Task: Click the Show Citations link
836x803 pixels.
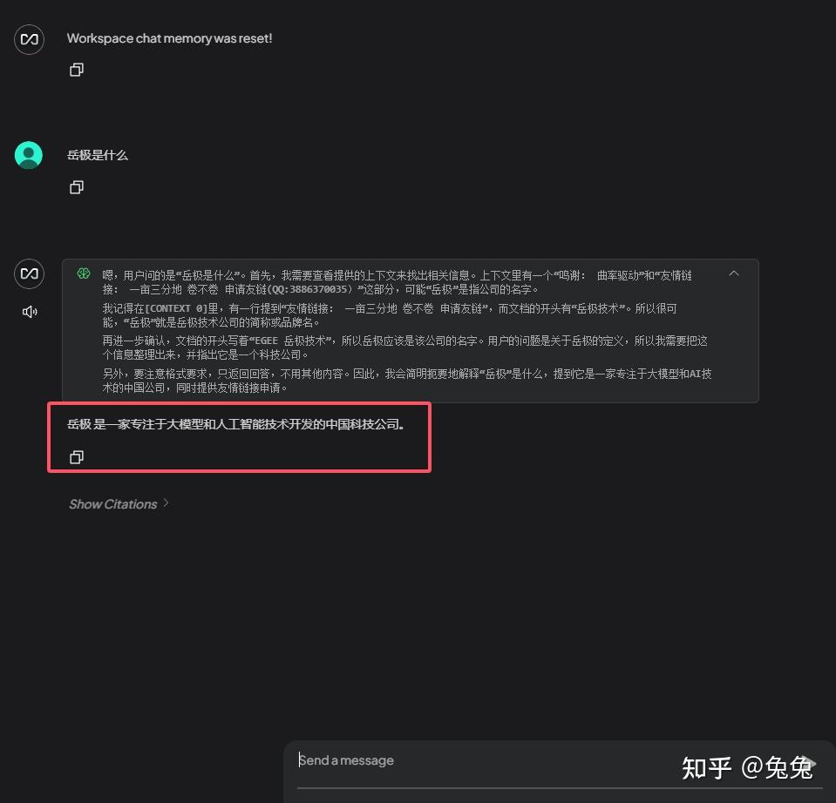Action: pos(113,503)
